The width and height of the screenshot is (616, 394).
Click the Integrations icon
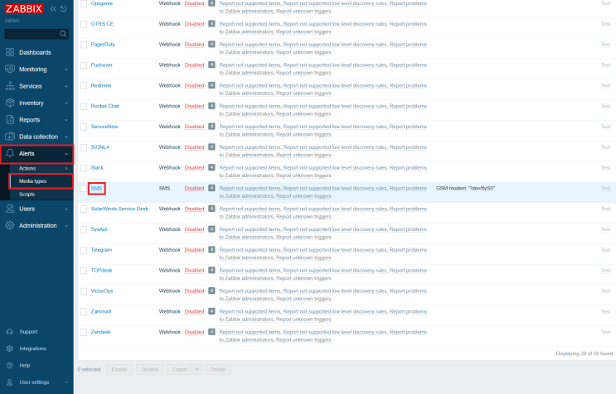click(x=10, y=348)
